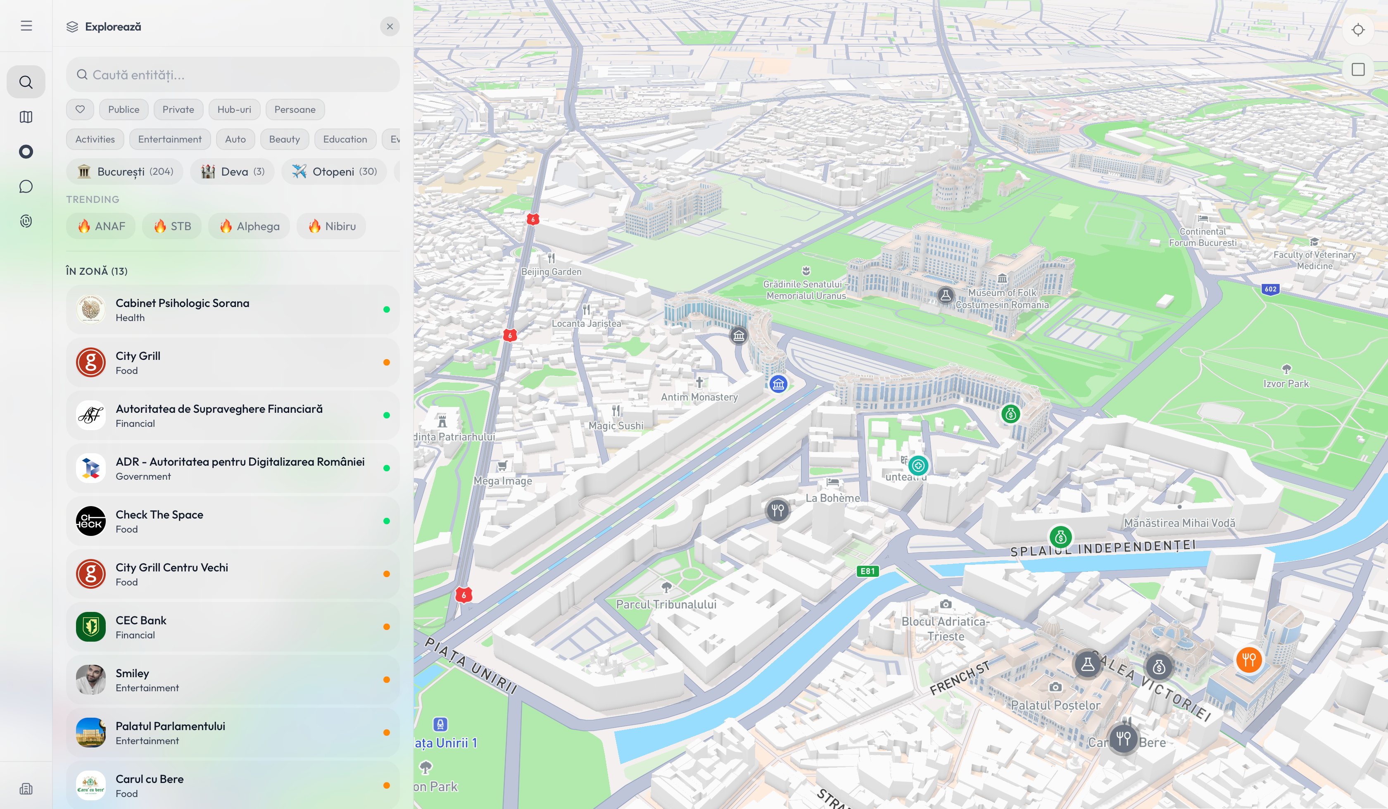
Task: Click the Carul cu Bere logo
Action: (x=91, y=785)
